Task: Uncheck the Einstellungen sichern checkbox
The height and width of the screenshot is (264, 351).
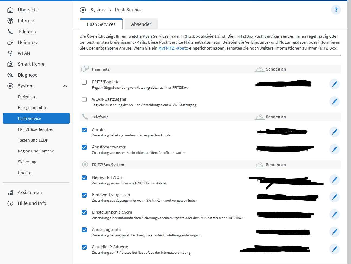Action: (84, 212)
